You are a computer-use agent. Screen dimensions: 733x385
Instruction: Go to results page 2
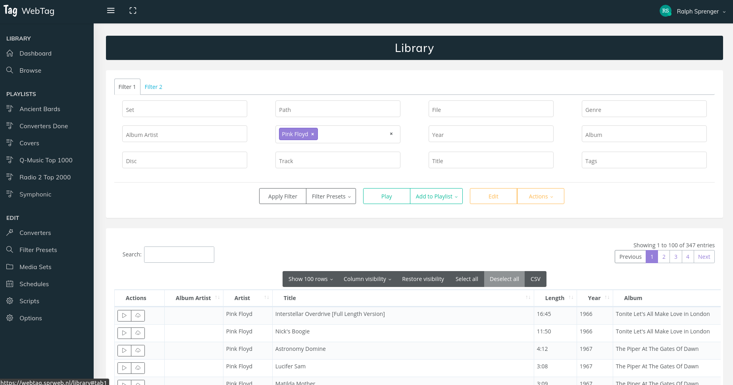coord(664,257)
